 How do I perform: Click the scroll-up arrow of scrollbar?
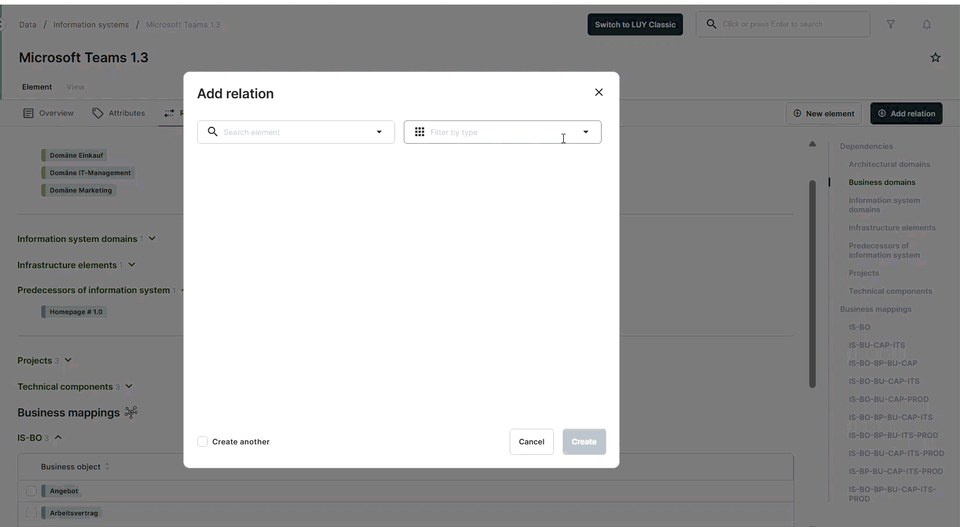(812, 144)
